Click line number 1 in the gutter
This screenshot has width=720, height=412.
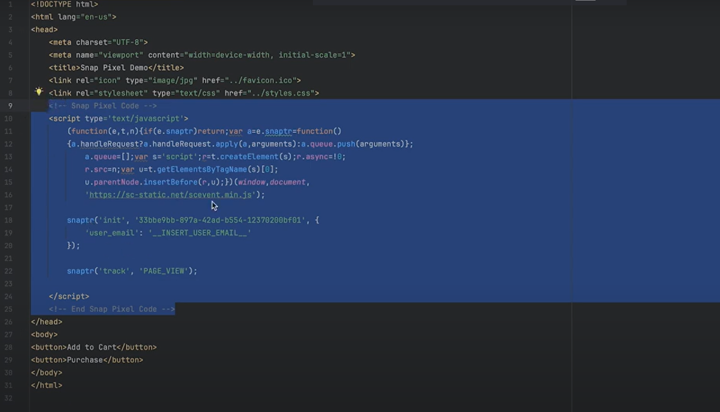tap(10, 4)
